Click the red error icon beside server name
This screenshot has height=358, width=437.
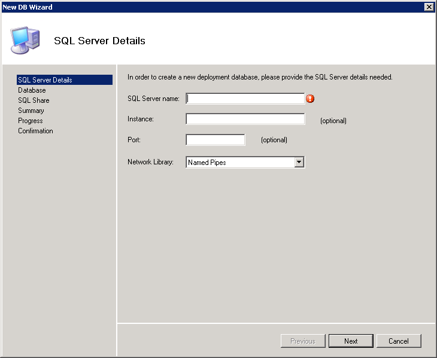[310, 99]
